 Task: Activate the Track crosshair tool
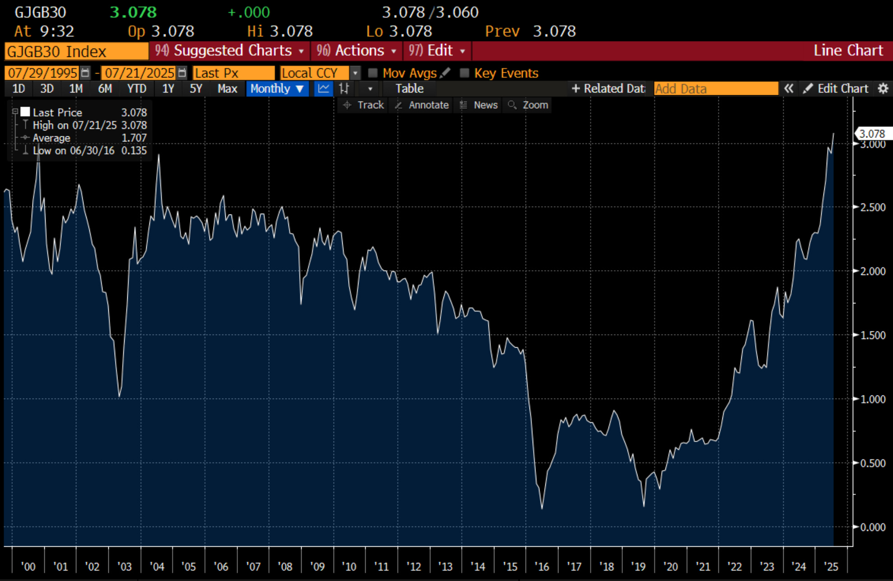[363, 105]
